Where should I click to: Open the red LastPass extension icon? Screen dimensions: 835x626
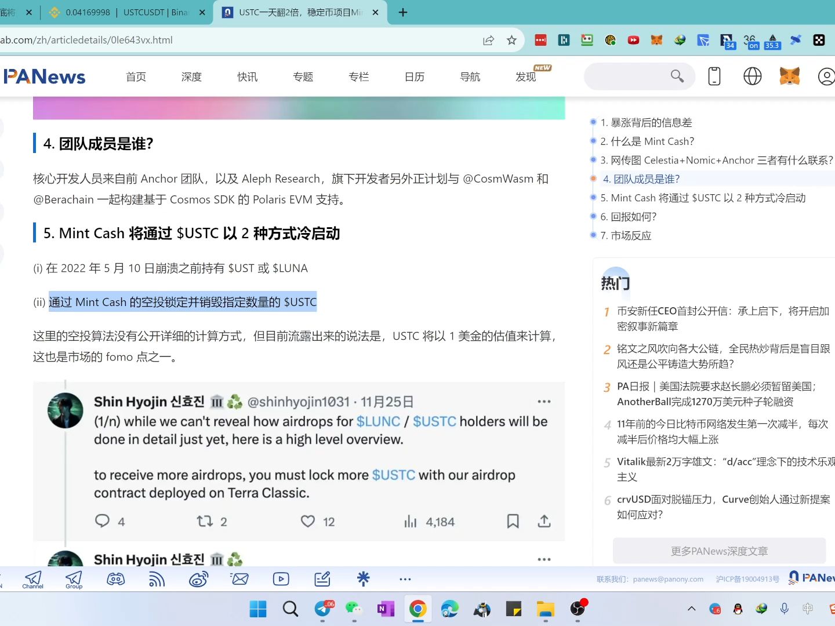pyautogui.click(x=540, y=40)
